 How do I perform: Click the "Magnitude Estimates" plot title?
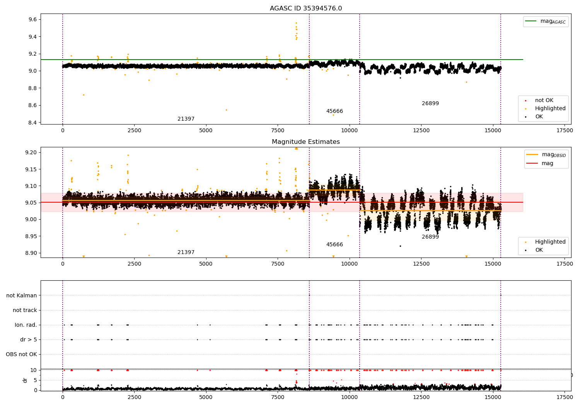pos(306,142)
